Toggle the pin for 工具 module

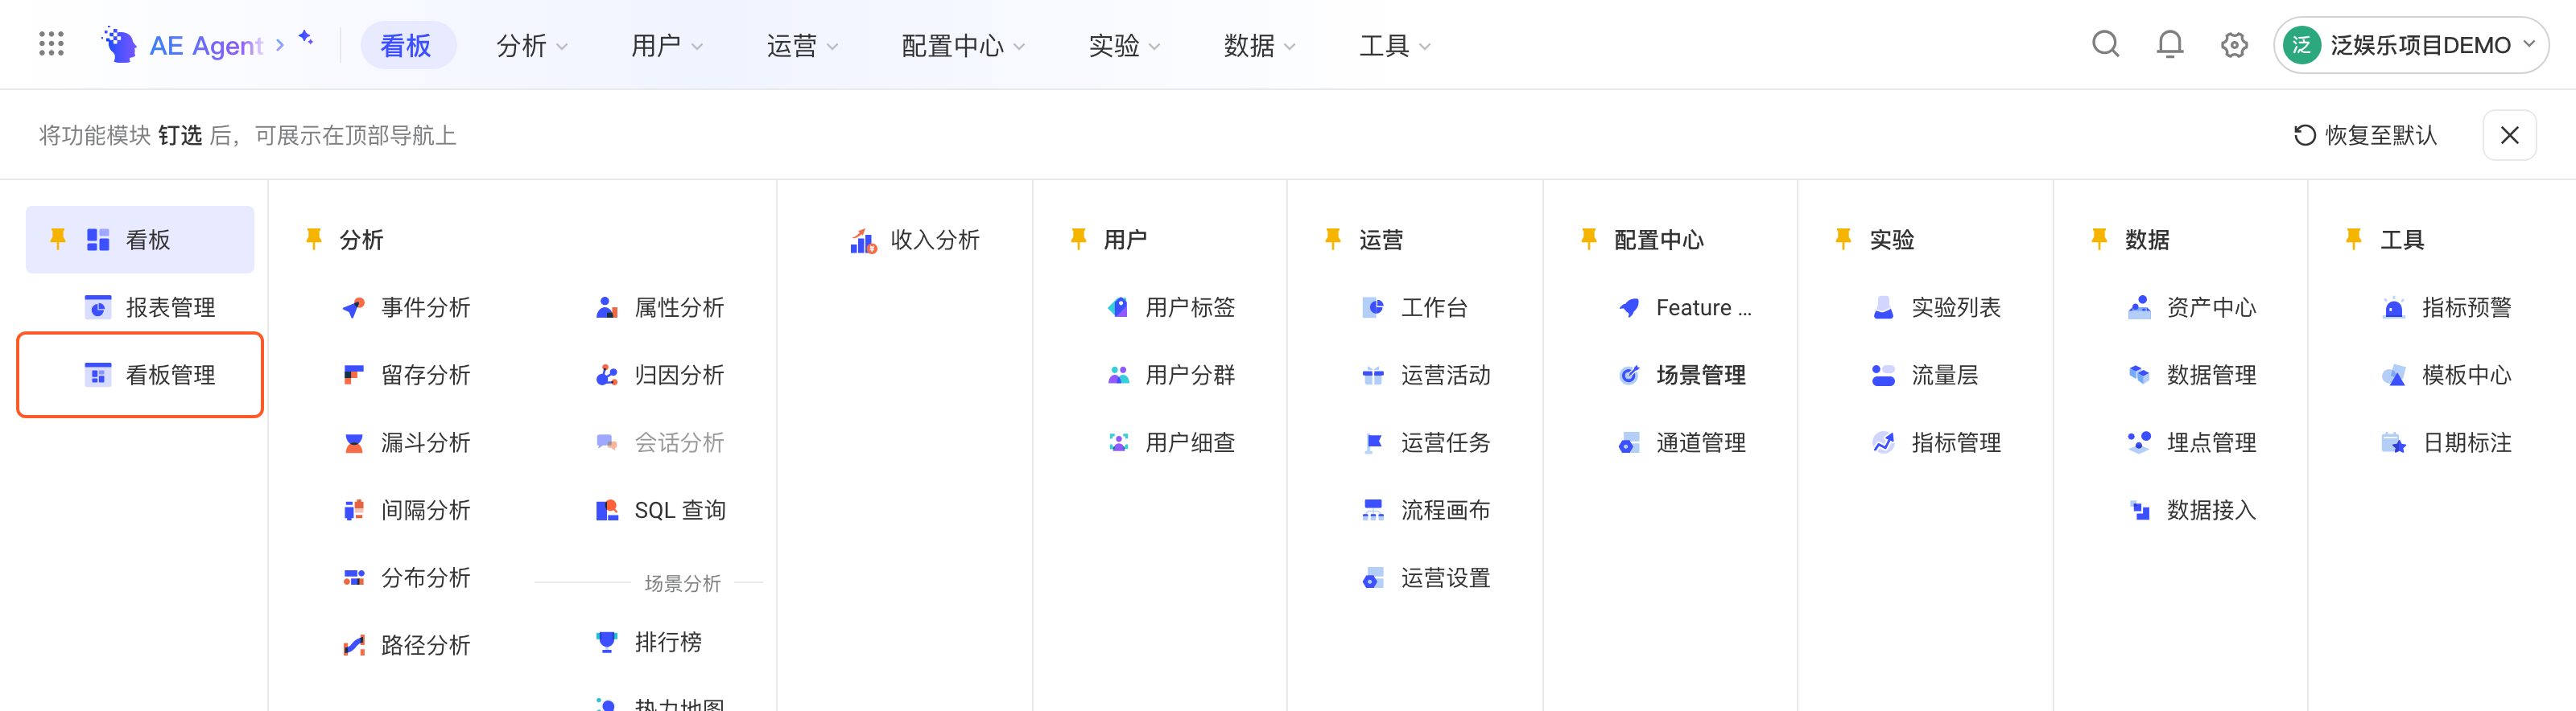point(2354,239)
